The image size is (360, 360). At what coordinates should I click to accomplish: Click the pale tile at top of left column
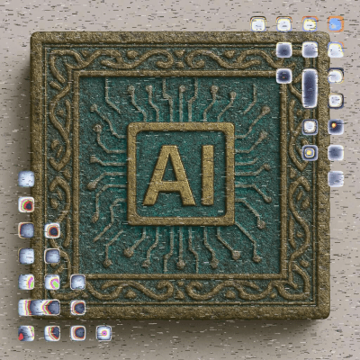tap(26, 179)
